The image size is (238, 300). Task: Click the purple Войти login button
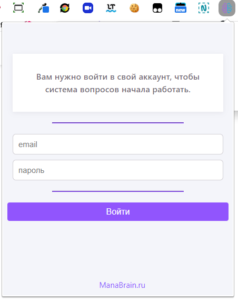click(118, 211)
